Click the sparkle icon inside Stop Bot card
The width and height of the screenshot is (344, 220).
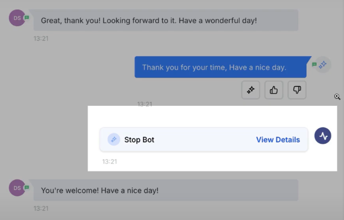pyautogui.click(x=114, y=139)
